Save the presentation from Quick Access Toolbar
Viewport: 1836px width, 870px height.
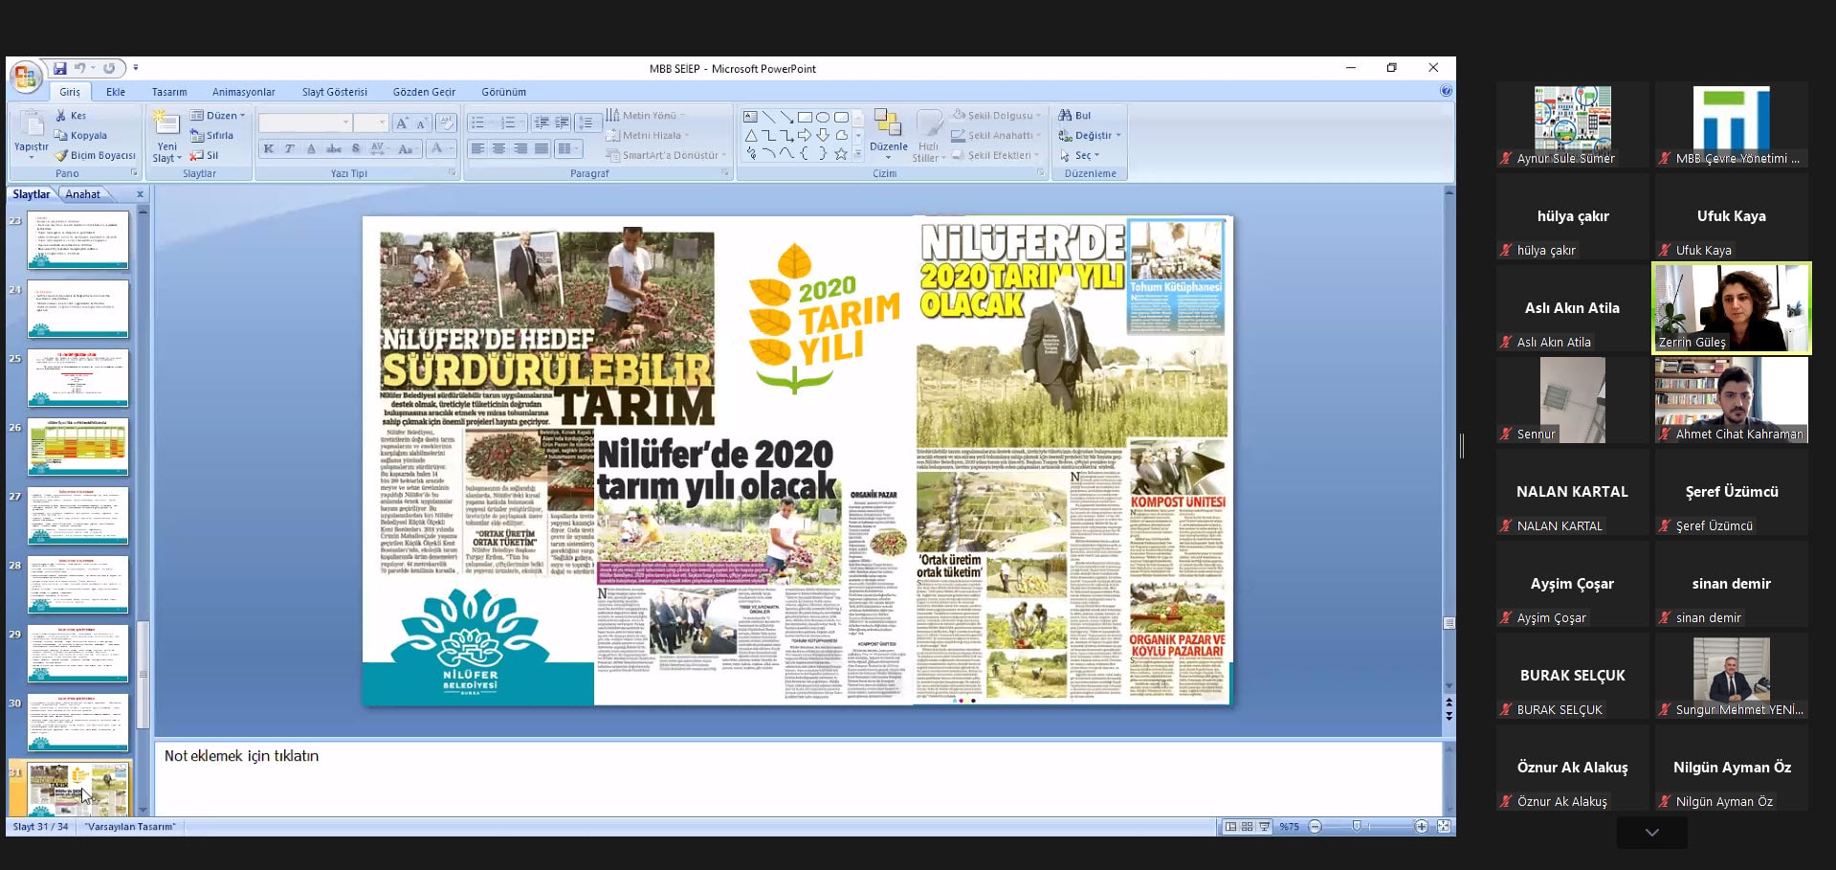point(60,68)
